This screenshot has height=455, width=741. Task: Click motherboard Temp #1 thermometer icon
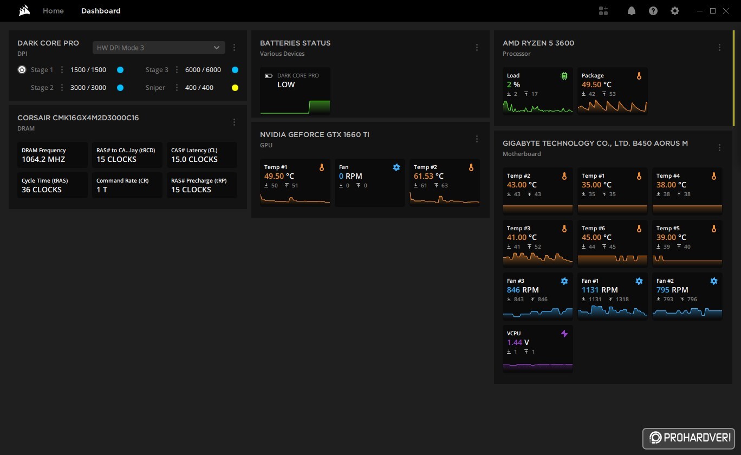click(639, 177)
